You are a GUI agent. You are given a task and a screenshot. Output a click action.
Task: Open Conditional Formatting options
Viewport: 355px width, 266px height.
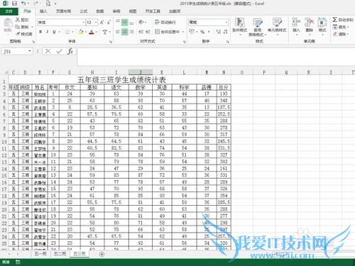tap(240, 26)
